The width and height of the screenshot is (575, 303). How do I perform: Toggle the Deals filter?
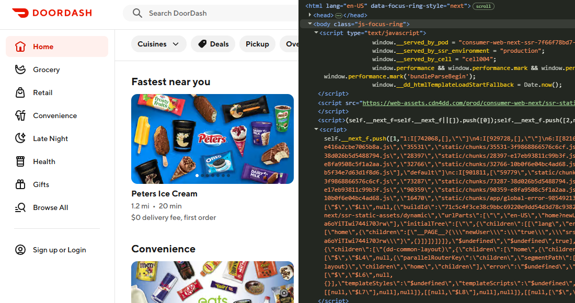pyautogui.click(x=213, y=44)
